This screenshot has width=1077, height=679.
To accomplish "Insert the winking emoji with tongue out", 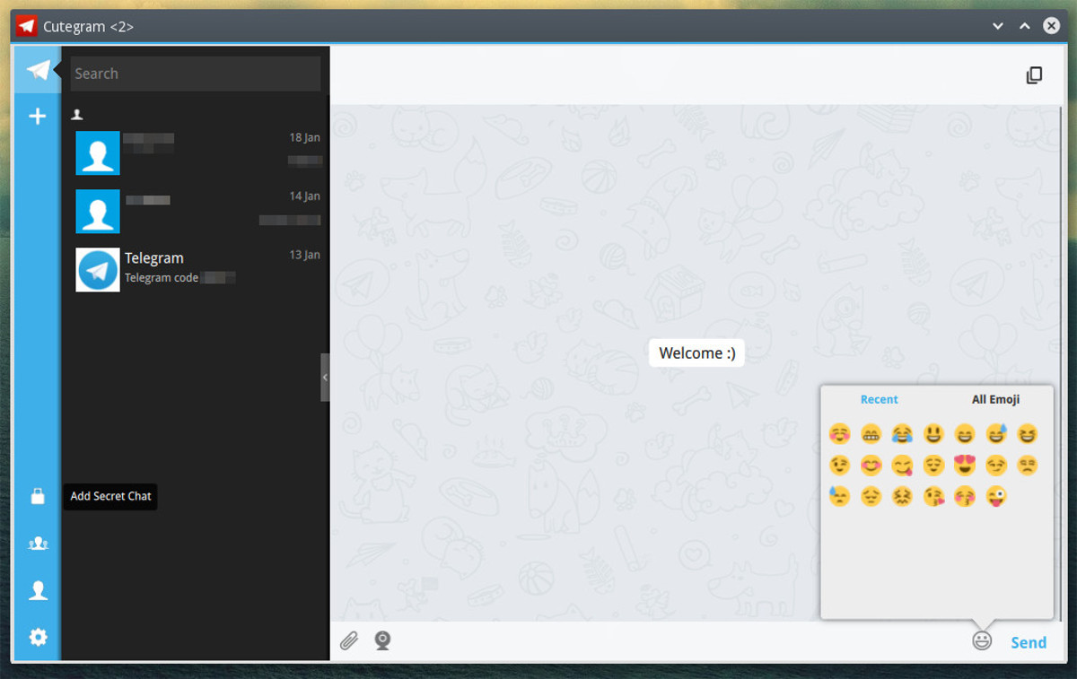I will [x=996, y=496].
